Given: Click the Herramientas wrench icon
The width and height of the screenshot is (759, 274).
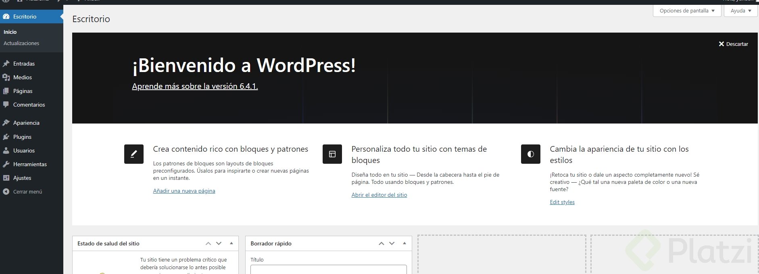Looking at the screenshot, I should click(x=6, y=164).
